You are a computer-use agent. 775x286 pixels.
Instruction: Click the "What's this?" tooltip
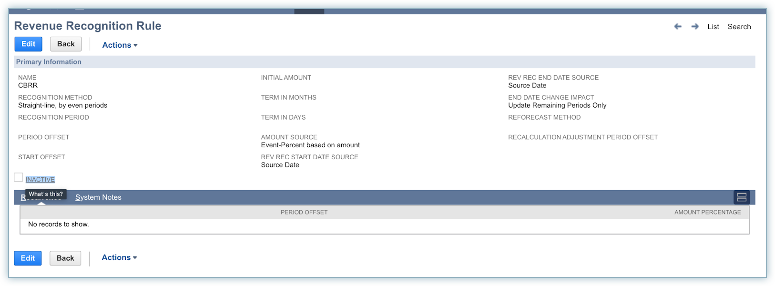[46, 194]
